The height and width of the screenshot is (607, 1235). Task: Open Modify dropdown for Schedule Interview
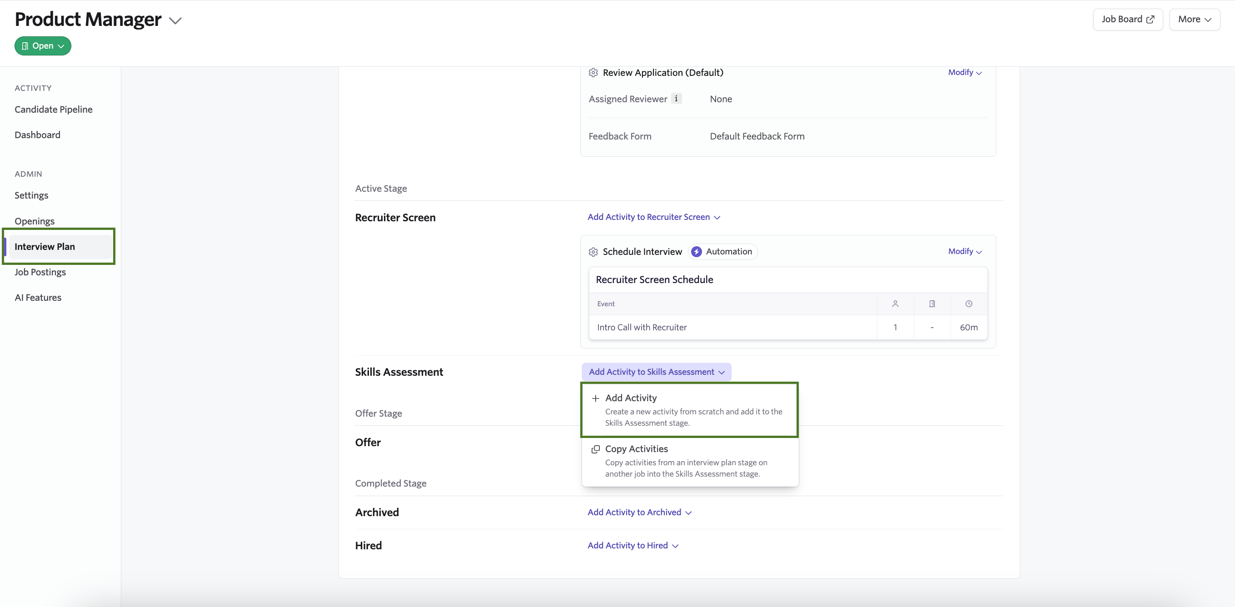click(965, 251)
